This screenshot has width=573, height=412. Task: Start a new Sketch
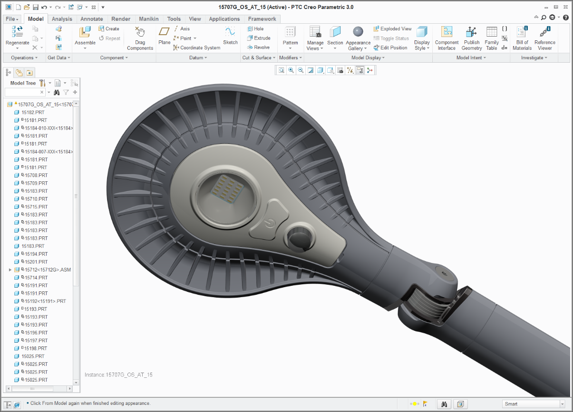[230, 36]
